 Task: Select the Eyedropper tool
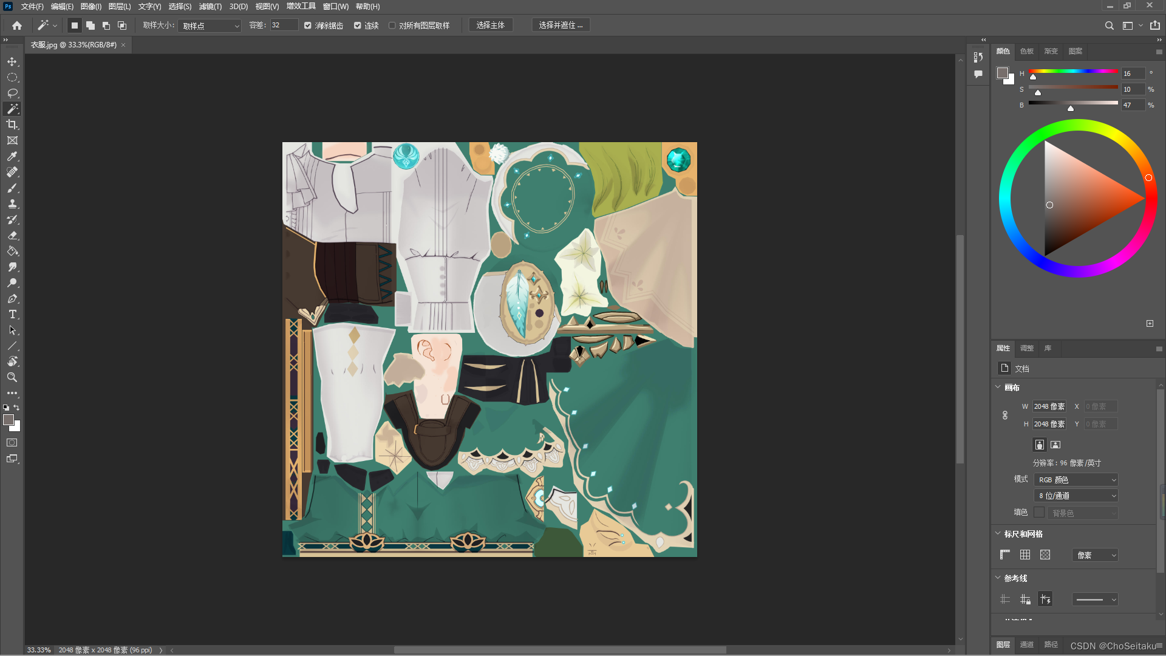(x=12, y=156)
